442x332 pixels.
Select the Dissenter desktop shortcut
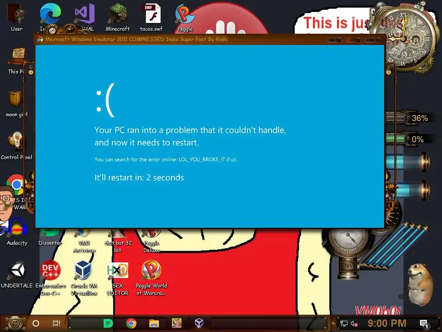[50, 238]
